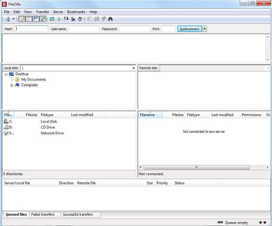Image resolution: width=272 pixels, height=226 pixels.
Task: Open the Site Manager dropdown arrow
Action: [x=13, y=19]
